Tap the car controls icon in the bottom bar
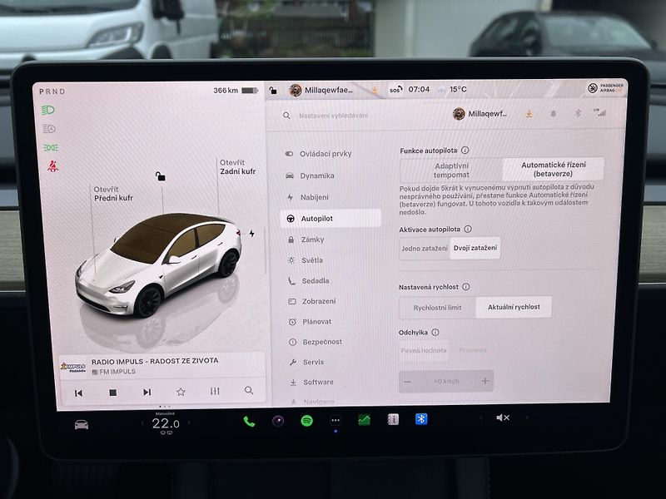 [82, 425]
